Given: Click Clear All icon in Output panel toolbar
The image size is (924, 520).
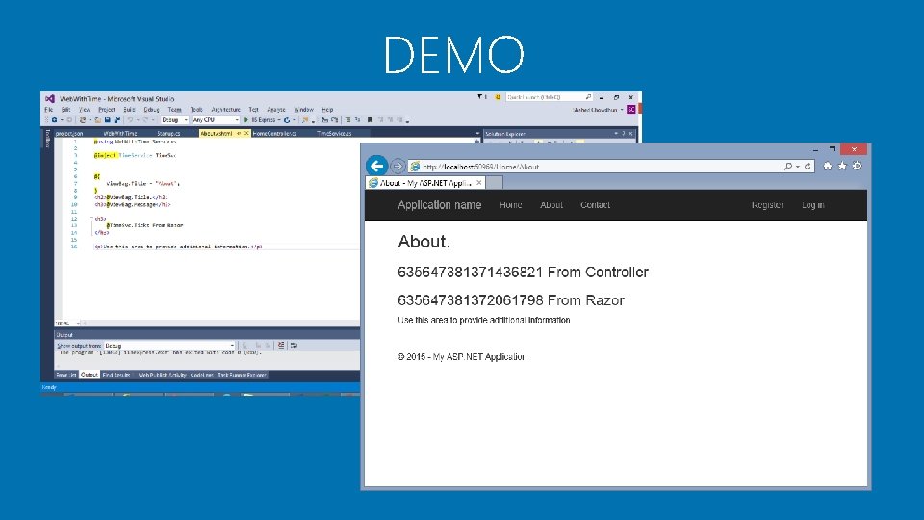Looking at the screenshot, I should click(281, 345).
